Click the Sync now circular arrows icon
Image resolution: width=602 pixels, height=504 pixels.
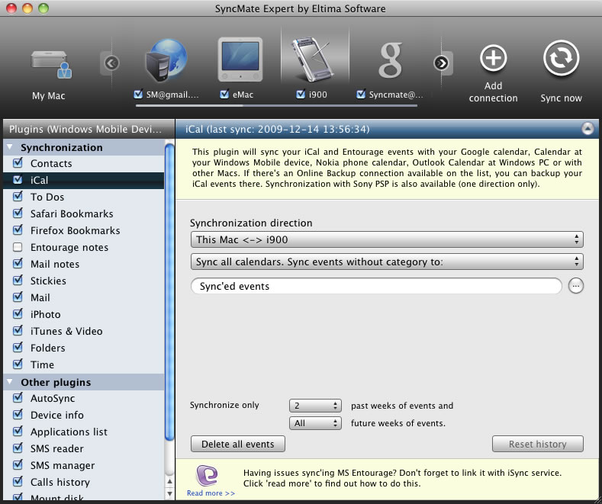[561, 58]
